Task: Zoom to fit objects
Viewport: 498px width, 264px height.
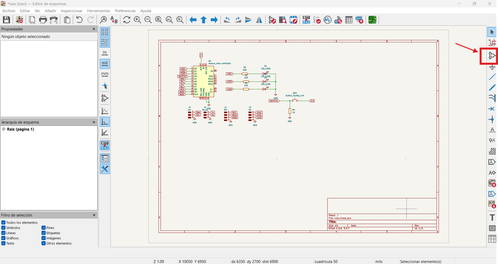Action: click(169, 20)
